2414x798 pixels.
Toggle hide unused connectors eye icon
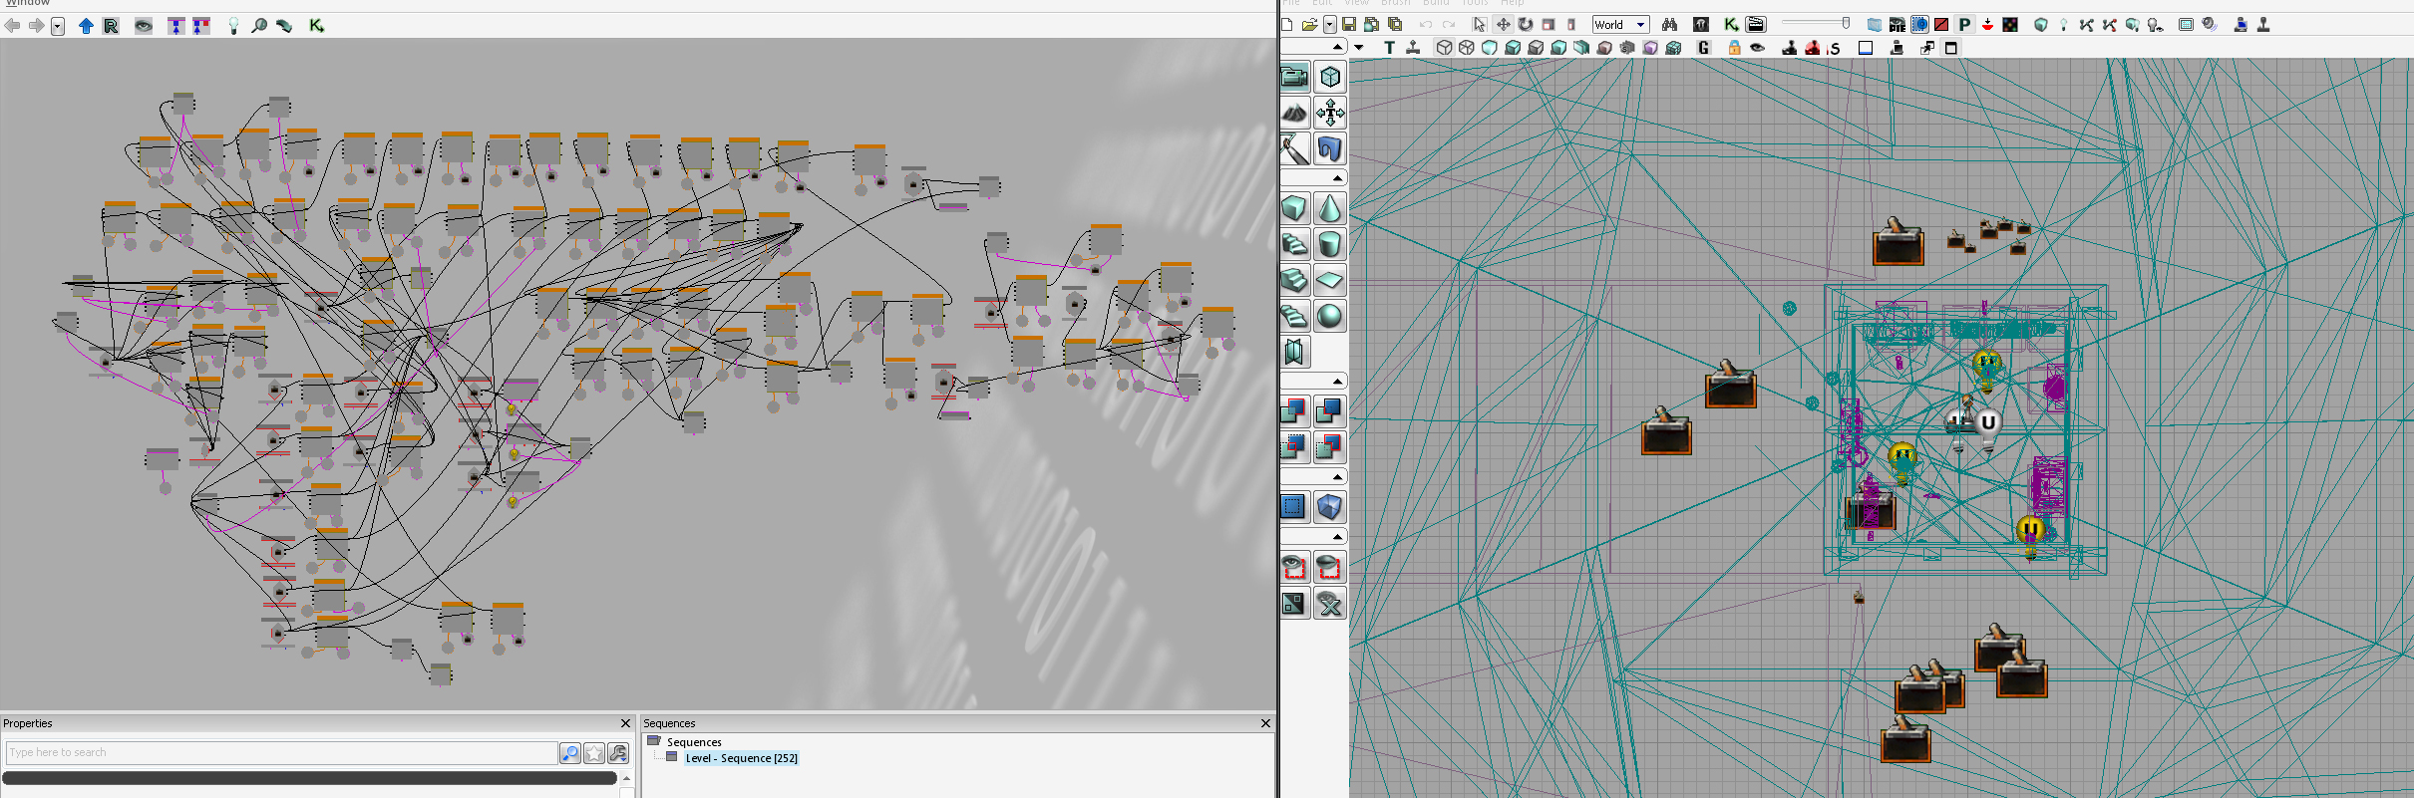click(144, 26)
